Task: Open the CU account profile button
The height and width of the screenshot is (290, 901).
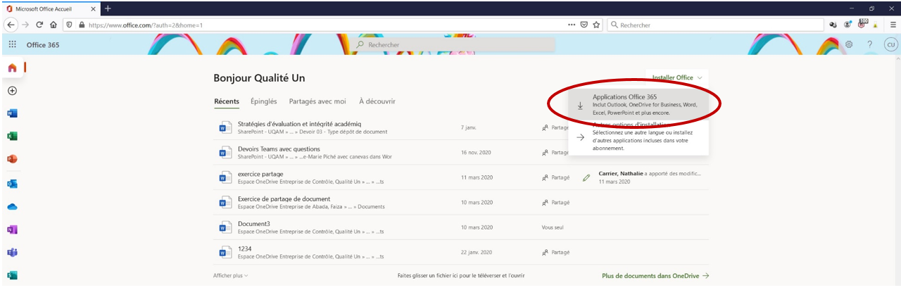Action: point(890,44)
